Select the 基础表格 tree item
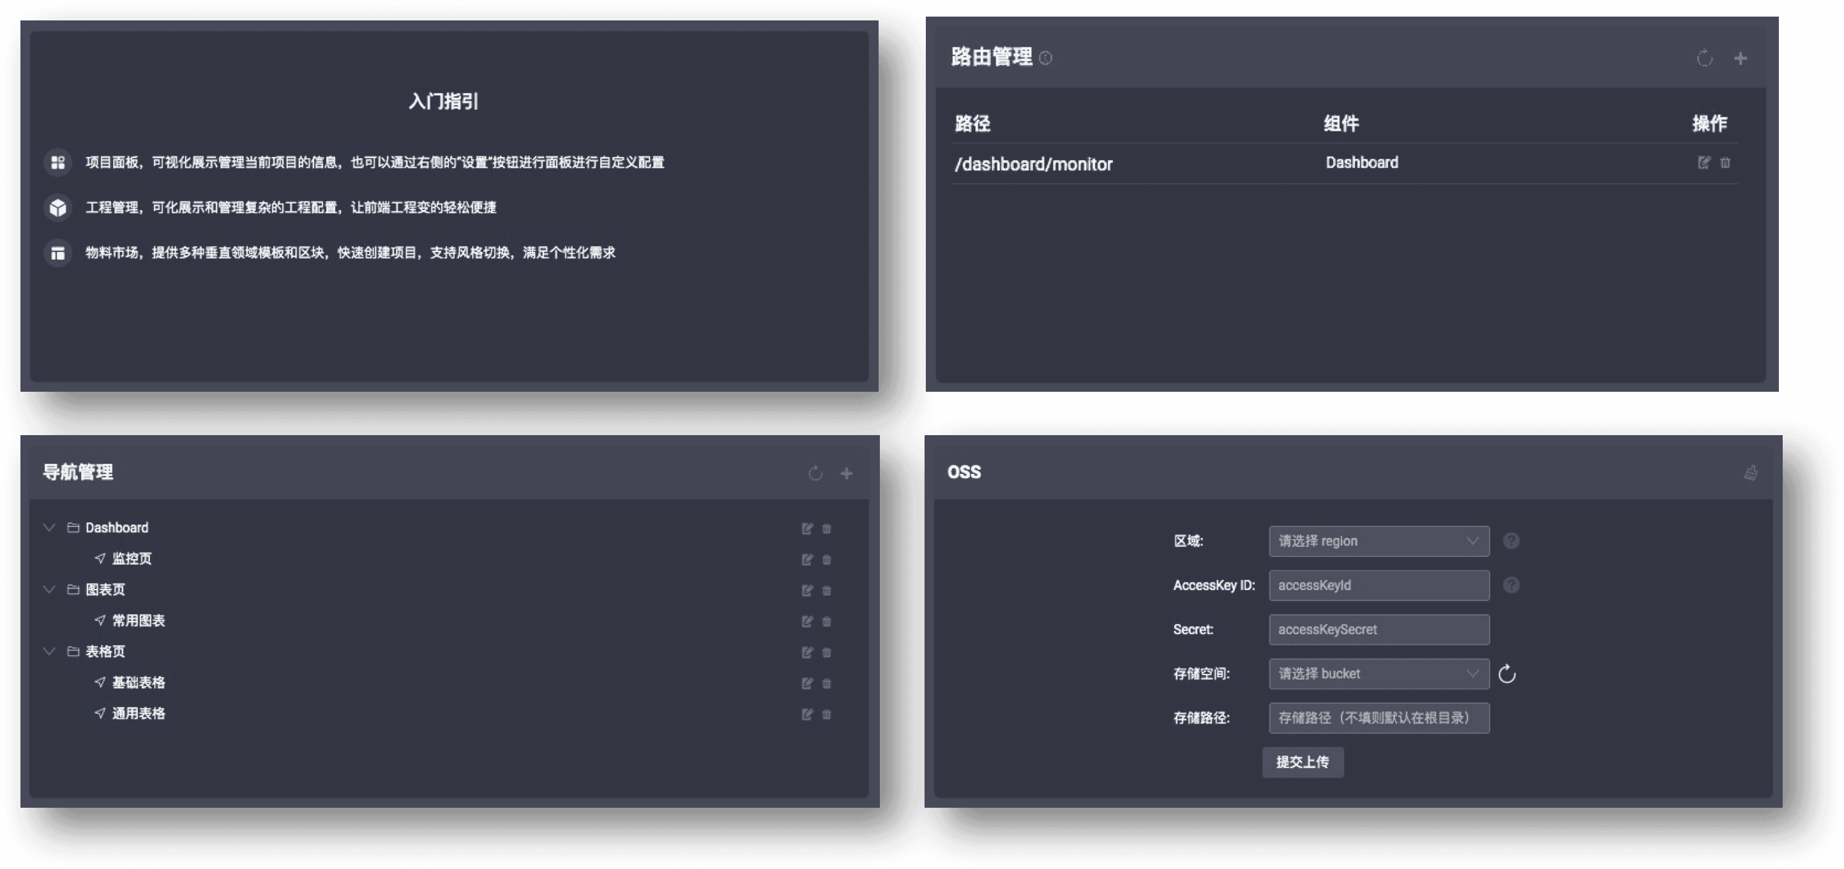 [138, 682]
